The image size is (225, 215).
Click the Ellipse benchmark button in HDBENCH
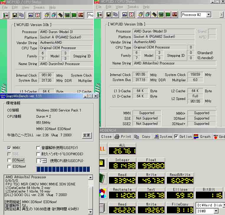[x=180, y=193]
